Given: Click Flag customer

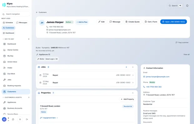Looking at the screenshot, I should 182,42.
